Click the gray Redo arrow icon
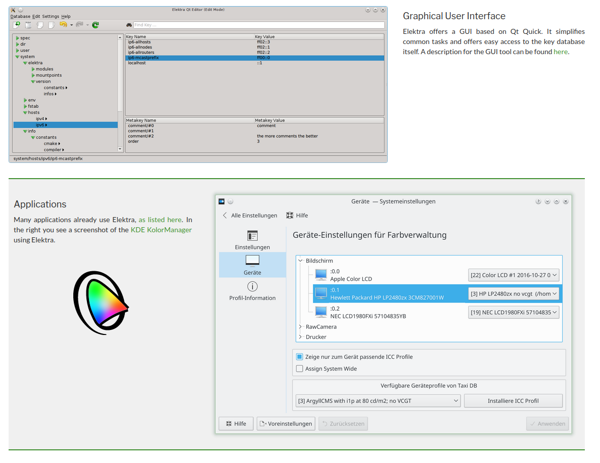This screenshot has width=600, height=463. (x=79, y=25)
